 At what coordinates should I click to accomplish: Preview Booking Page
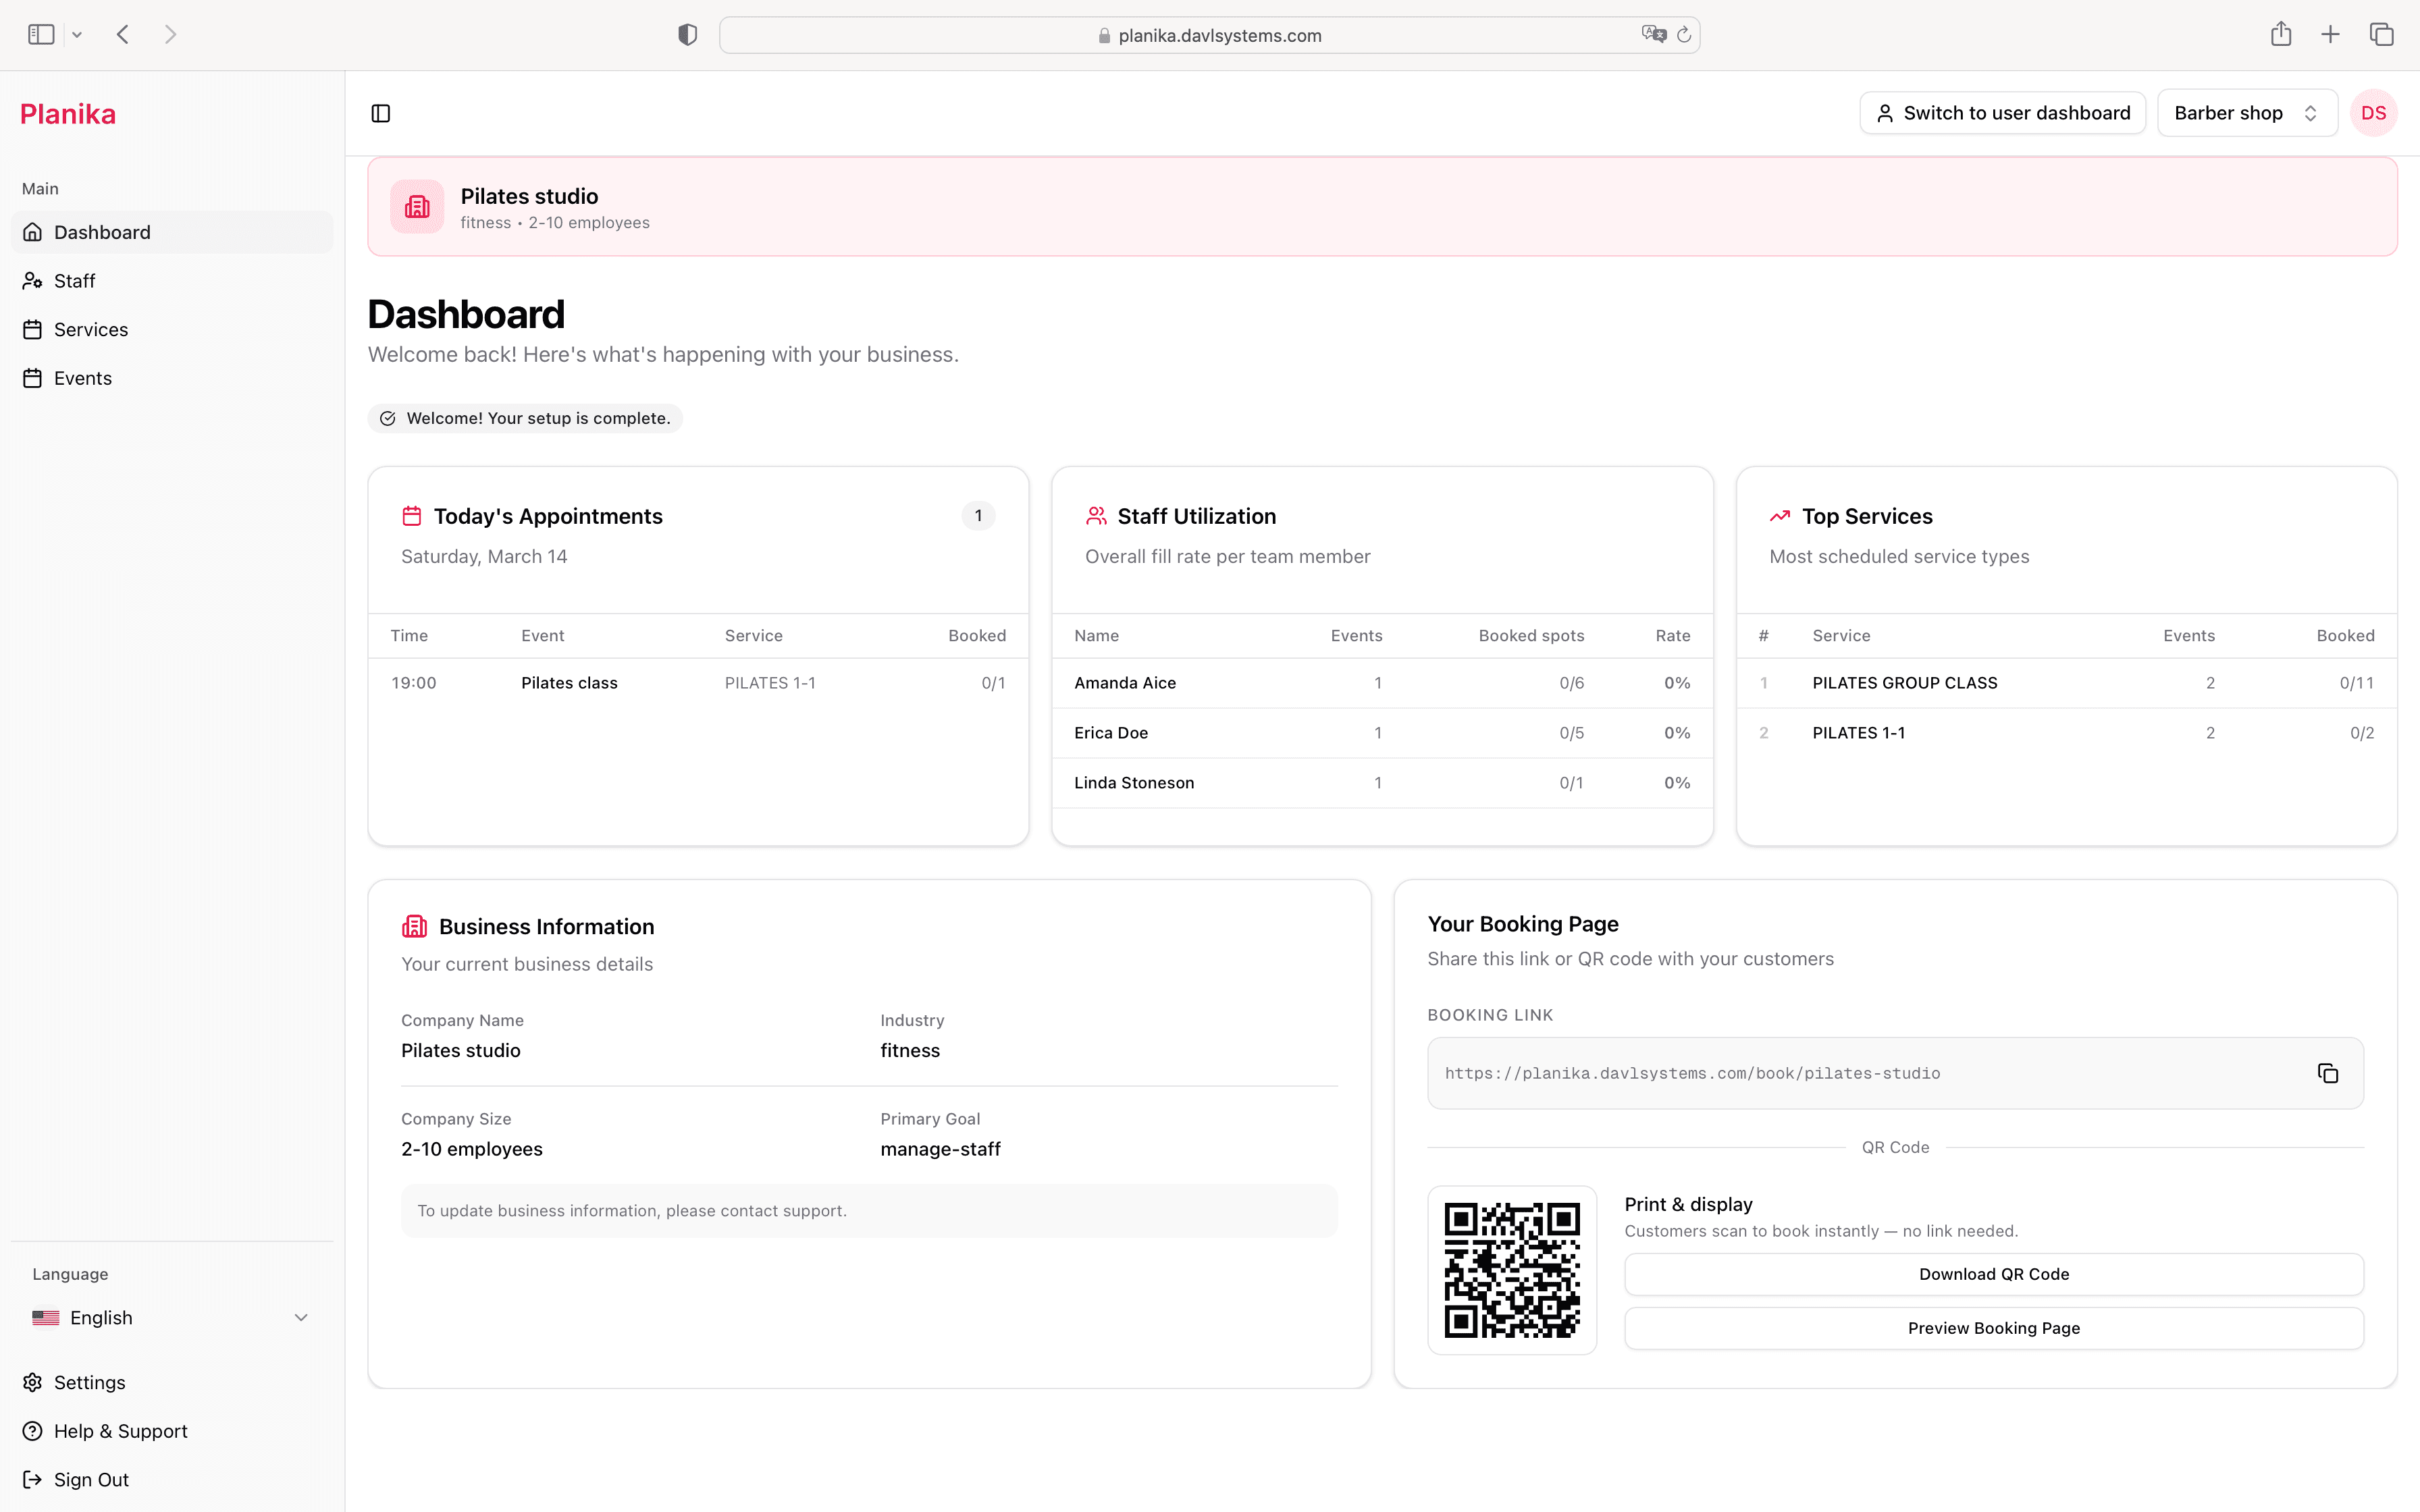1993,1328
